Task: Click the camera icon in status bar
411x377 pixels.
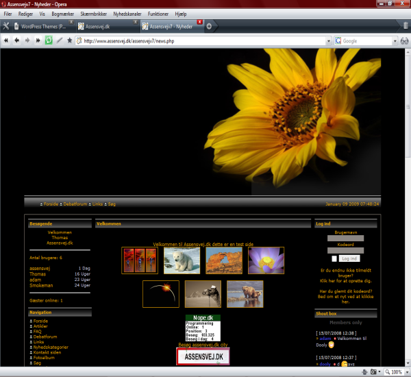Action: pyautogui.click(x=373, y=372)
